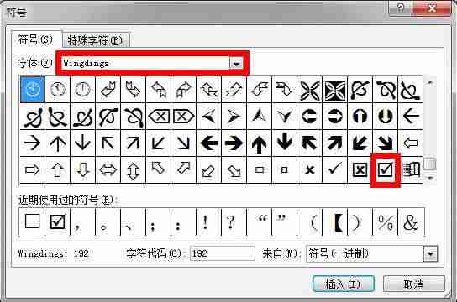Pick recently used empty box symbol
Viewport: 457px width, 302px height.
[x=32, y=221]
